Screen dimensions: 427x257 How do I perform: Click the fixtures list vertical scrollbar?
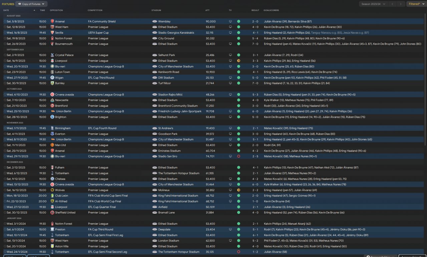[x=425, y=79]
